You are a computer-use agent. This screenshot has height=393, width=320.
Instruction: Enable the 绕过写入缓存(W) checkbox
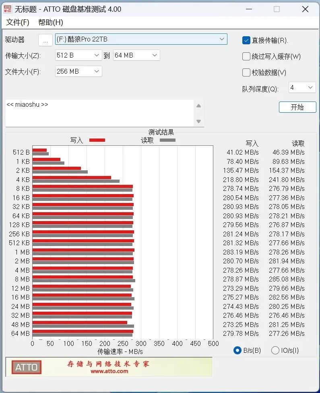(x=246, y=56)
